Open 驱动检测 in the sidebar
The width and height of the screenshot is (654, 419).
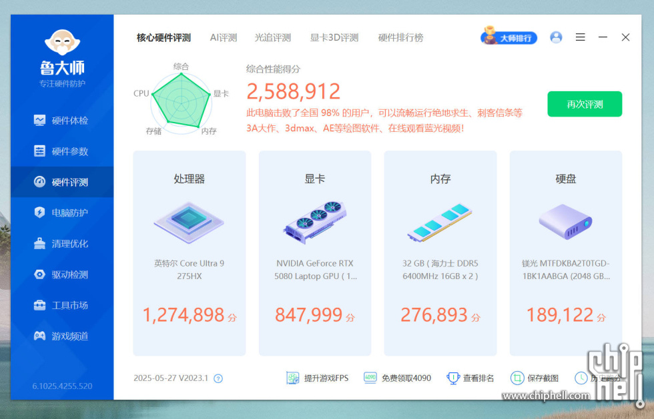61,274
